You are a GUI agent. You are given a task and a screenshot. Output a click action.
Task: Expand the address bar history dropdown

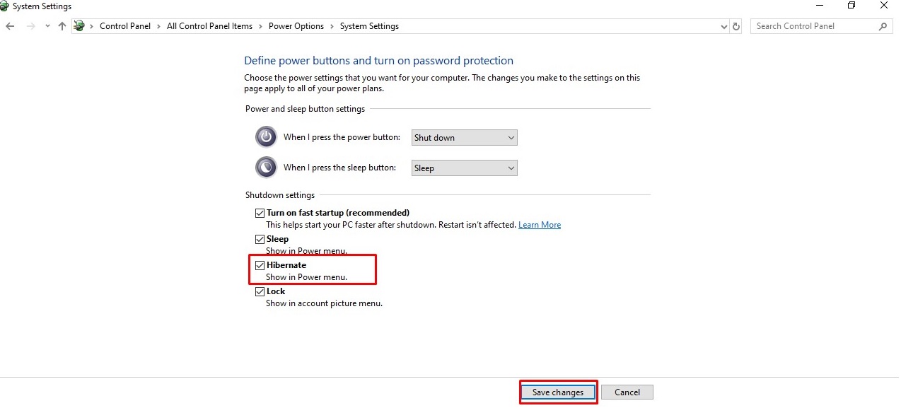[723, 25]
